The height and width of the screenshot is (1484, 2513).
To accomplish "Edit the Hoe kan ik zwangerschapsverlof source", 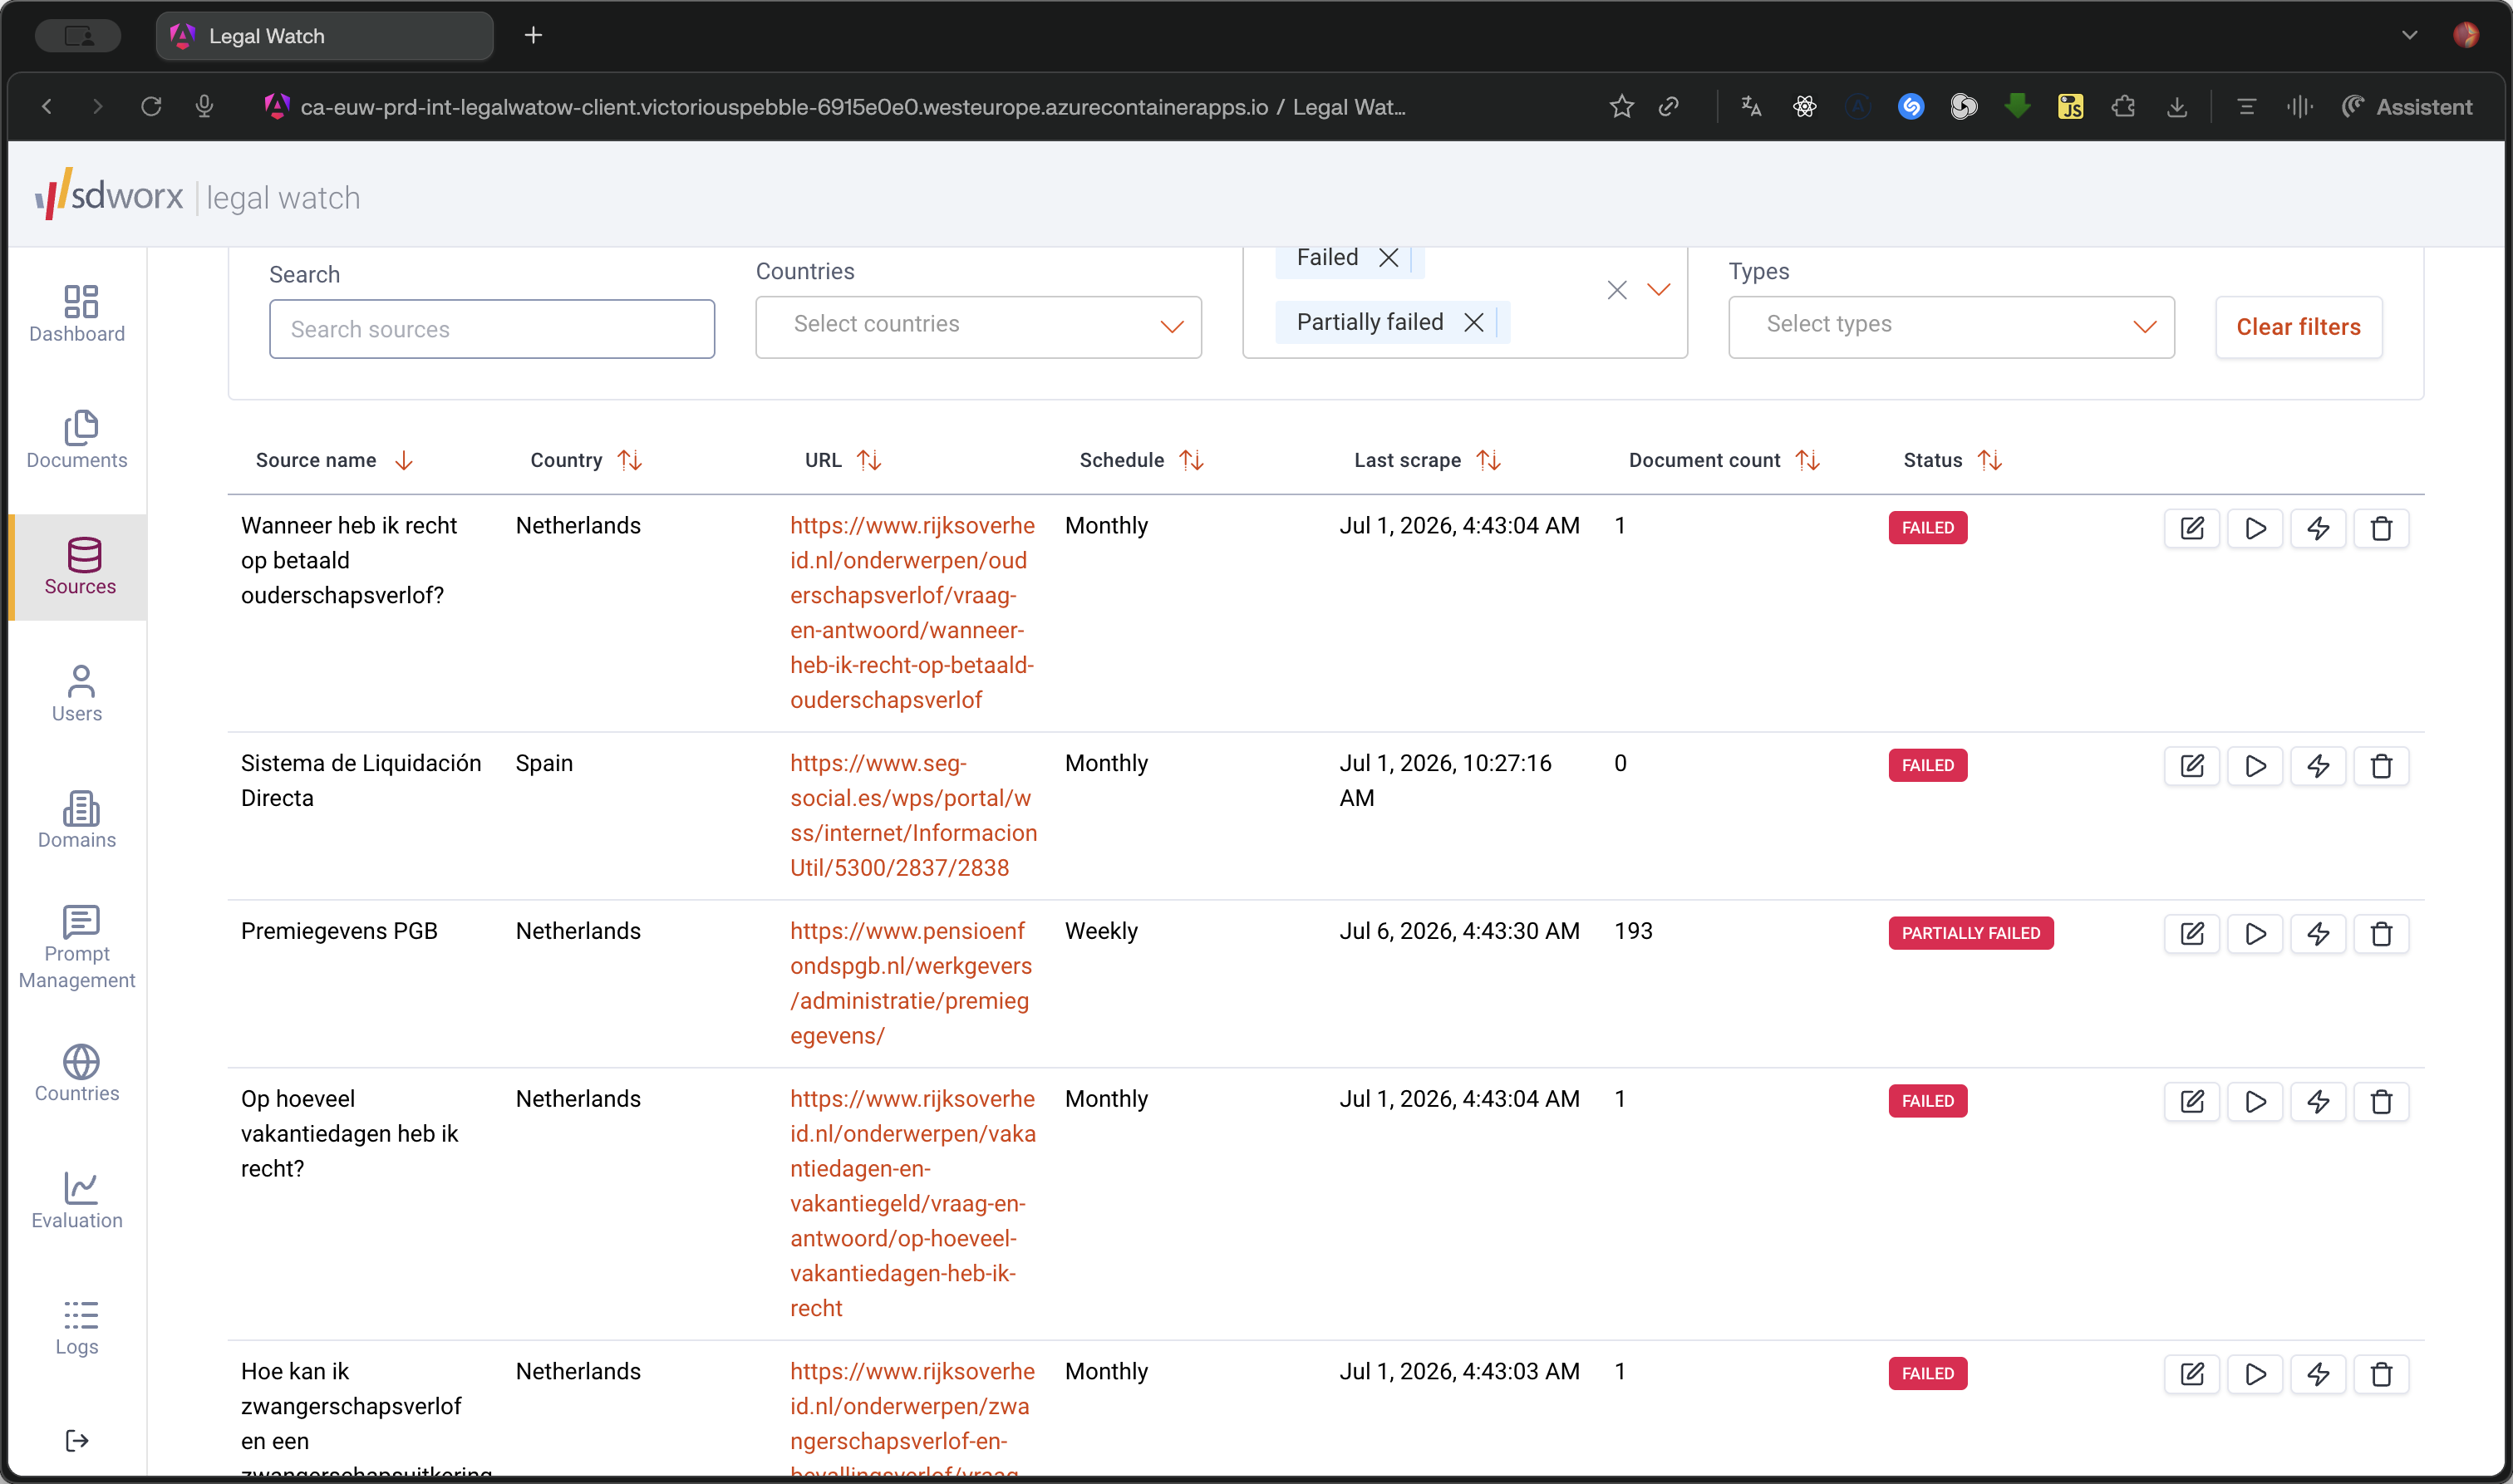I will point(2191,1374).
